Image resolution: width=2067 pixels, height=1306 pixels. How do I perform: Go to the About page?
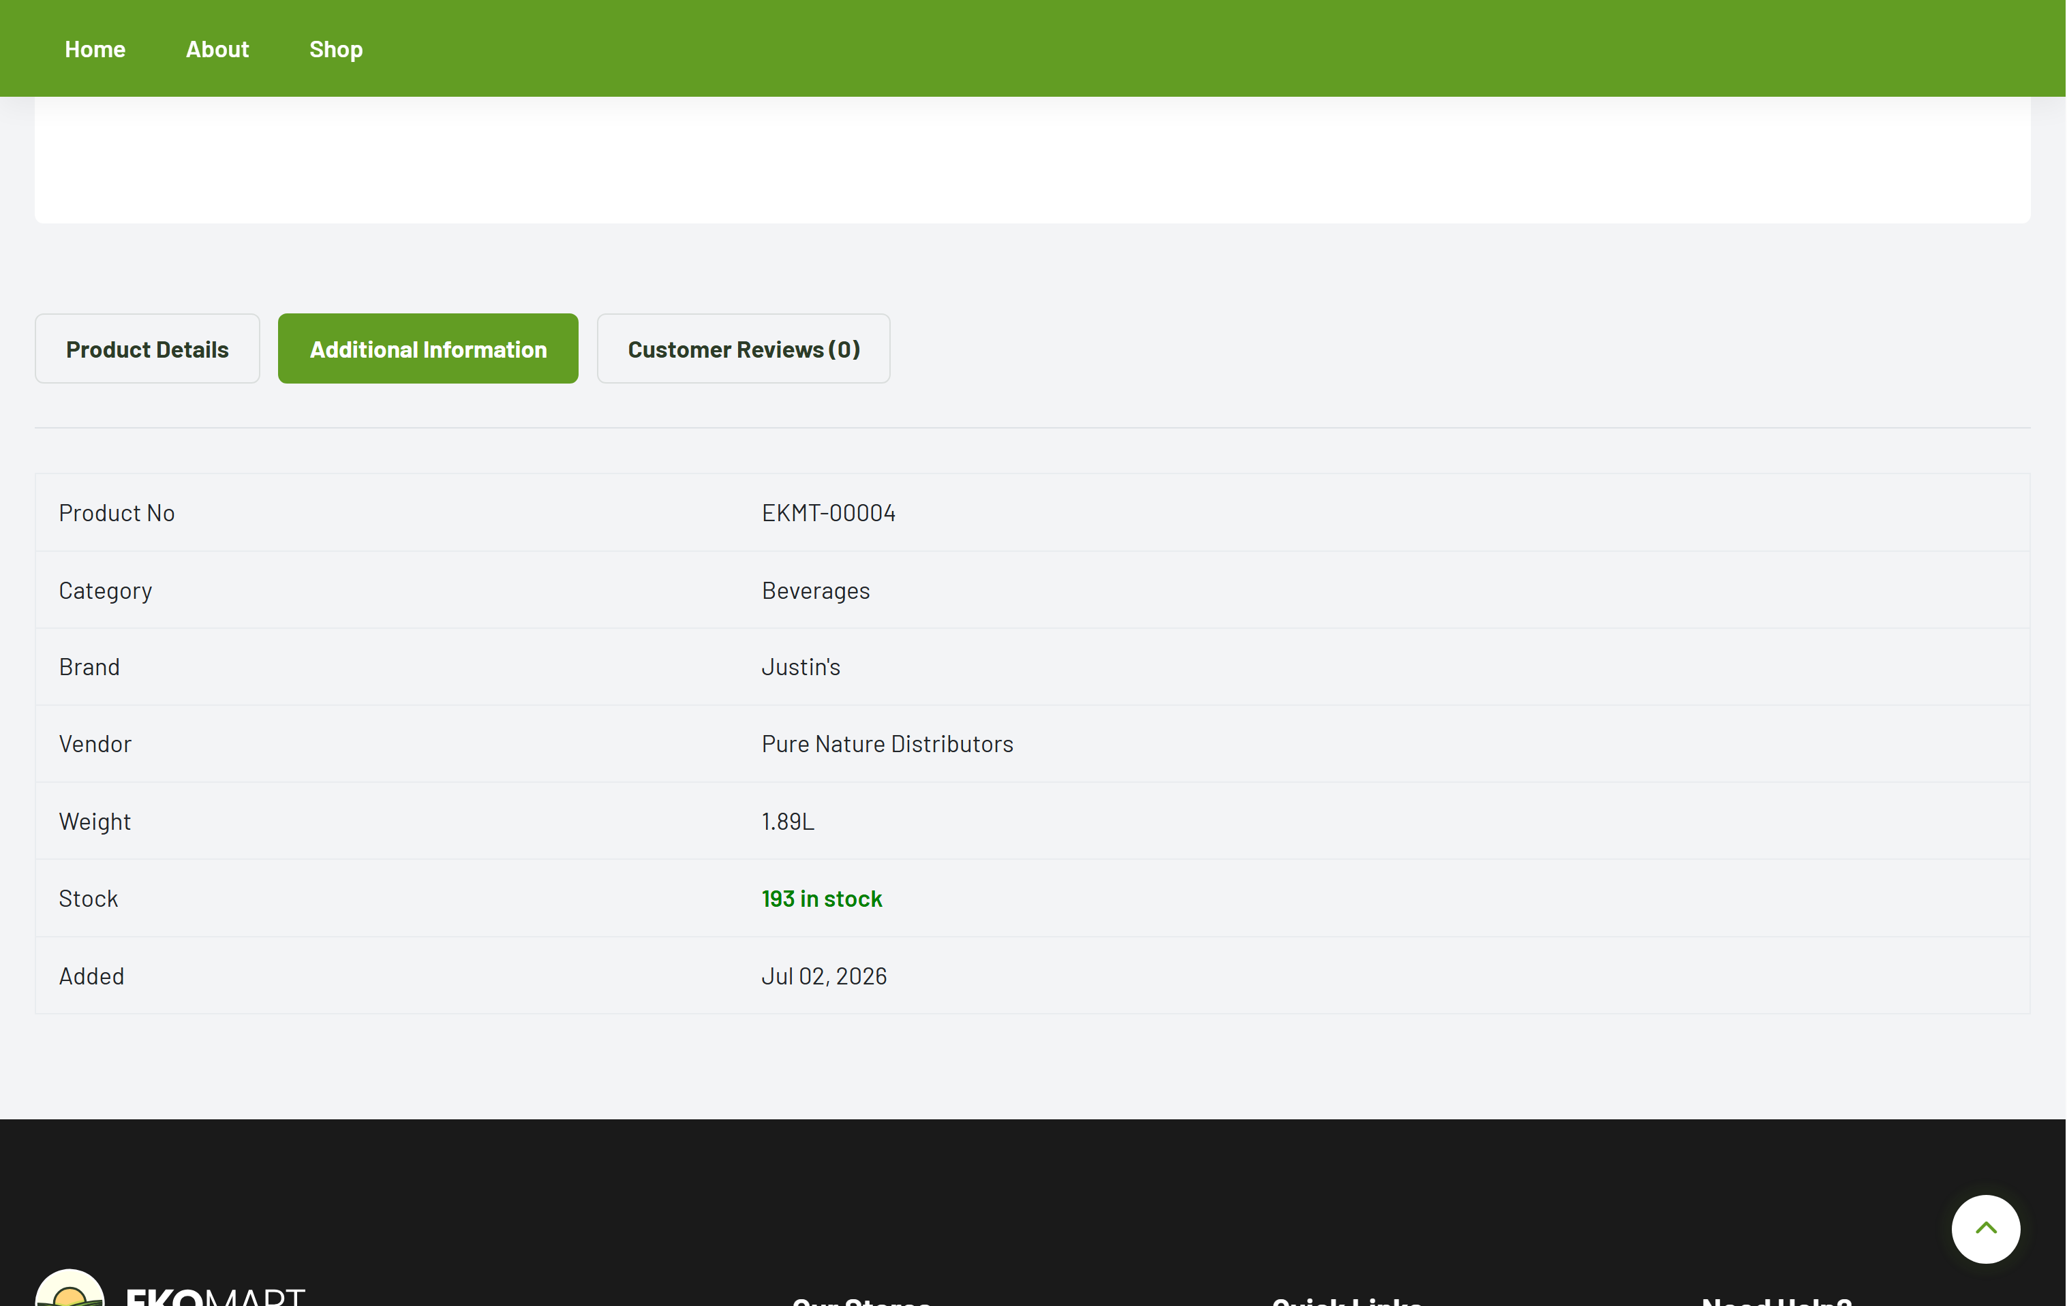coord(217,49)
